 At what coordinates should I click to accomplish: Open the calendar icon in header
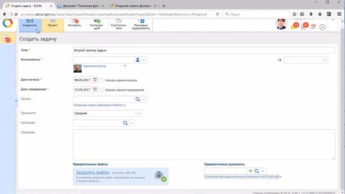point(313,27)
